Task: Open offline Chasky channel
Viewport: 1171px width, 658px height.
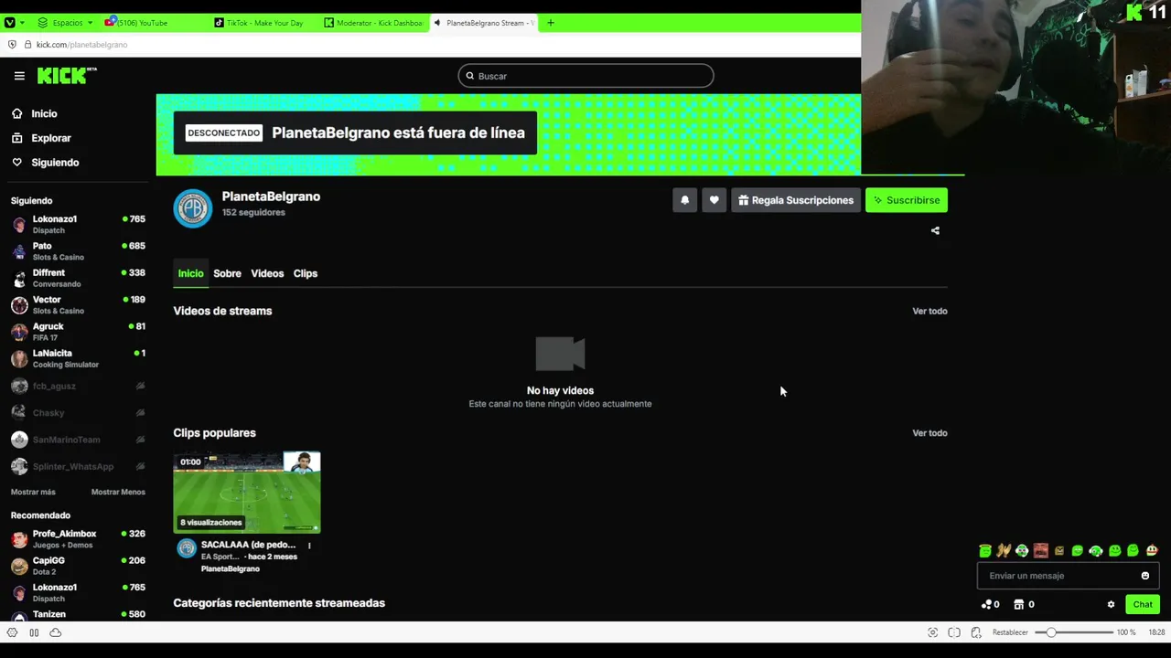Action: point(78,413)
